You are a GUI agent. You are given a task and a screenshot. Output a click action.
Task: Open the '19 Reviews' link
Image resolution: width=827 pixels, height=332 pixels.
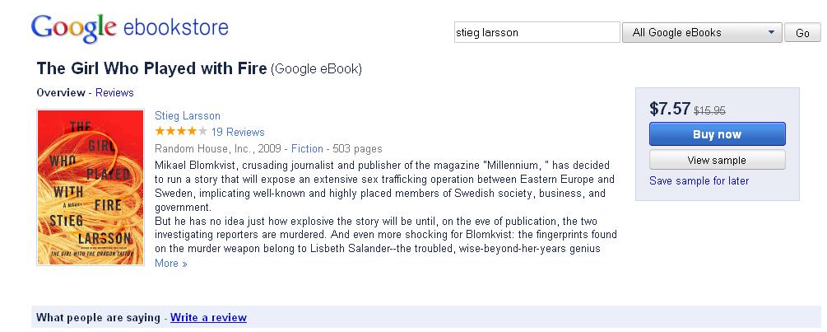(238, 132)
